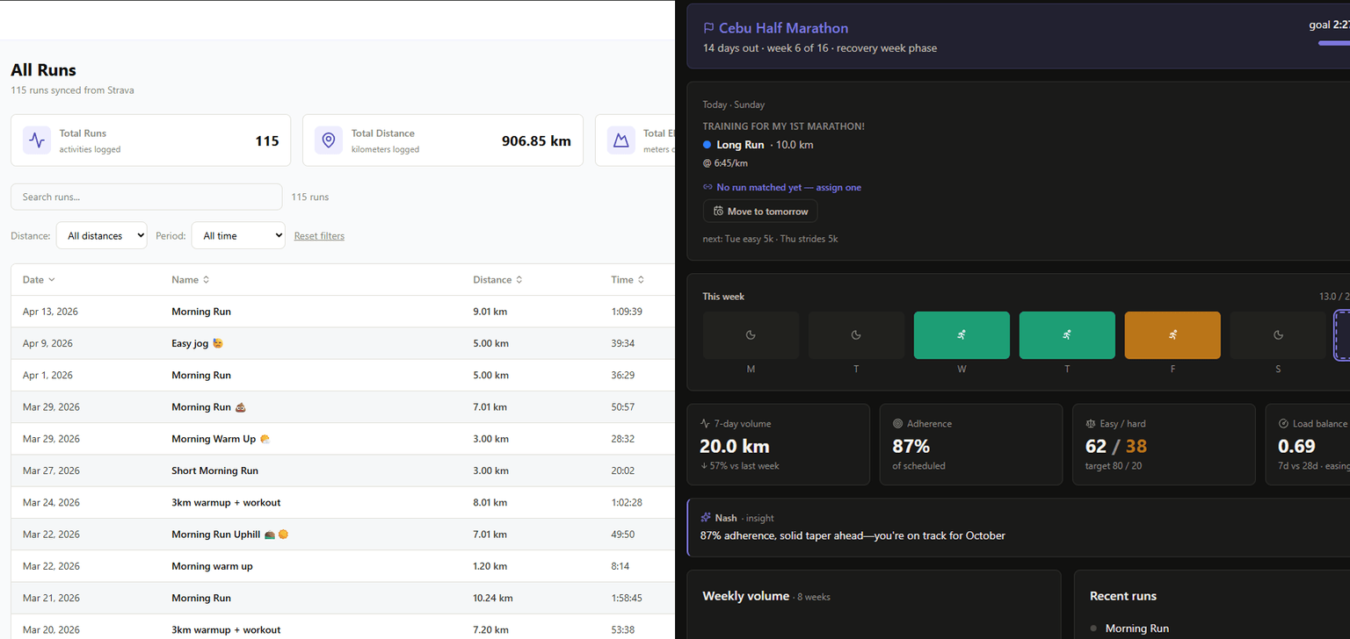
Task: Click the Total Runs activity pulse icon
Action: click(36, 140)
